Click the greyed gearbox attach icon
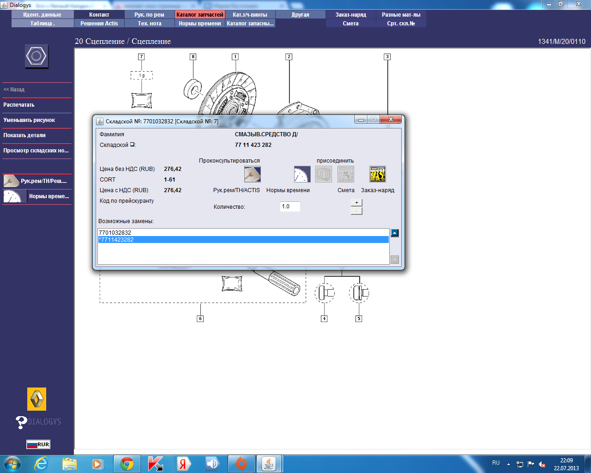This screenshot has height=473, width=591. (x=324, y=174)
